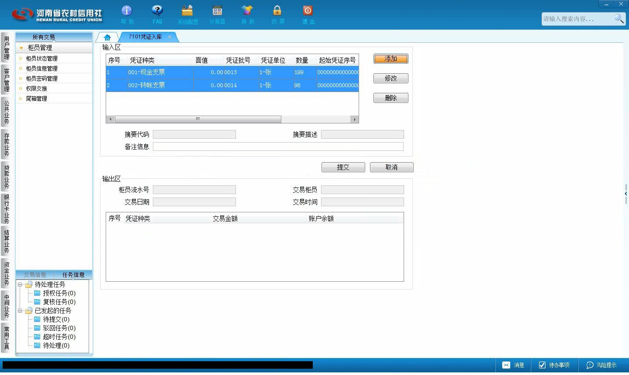Open 权限交接 menu item
Viewport: 629px width, 375px height.
point(54,89)
